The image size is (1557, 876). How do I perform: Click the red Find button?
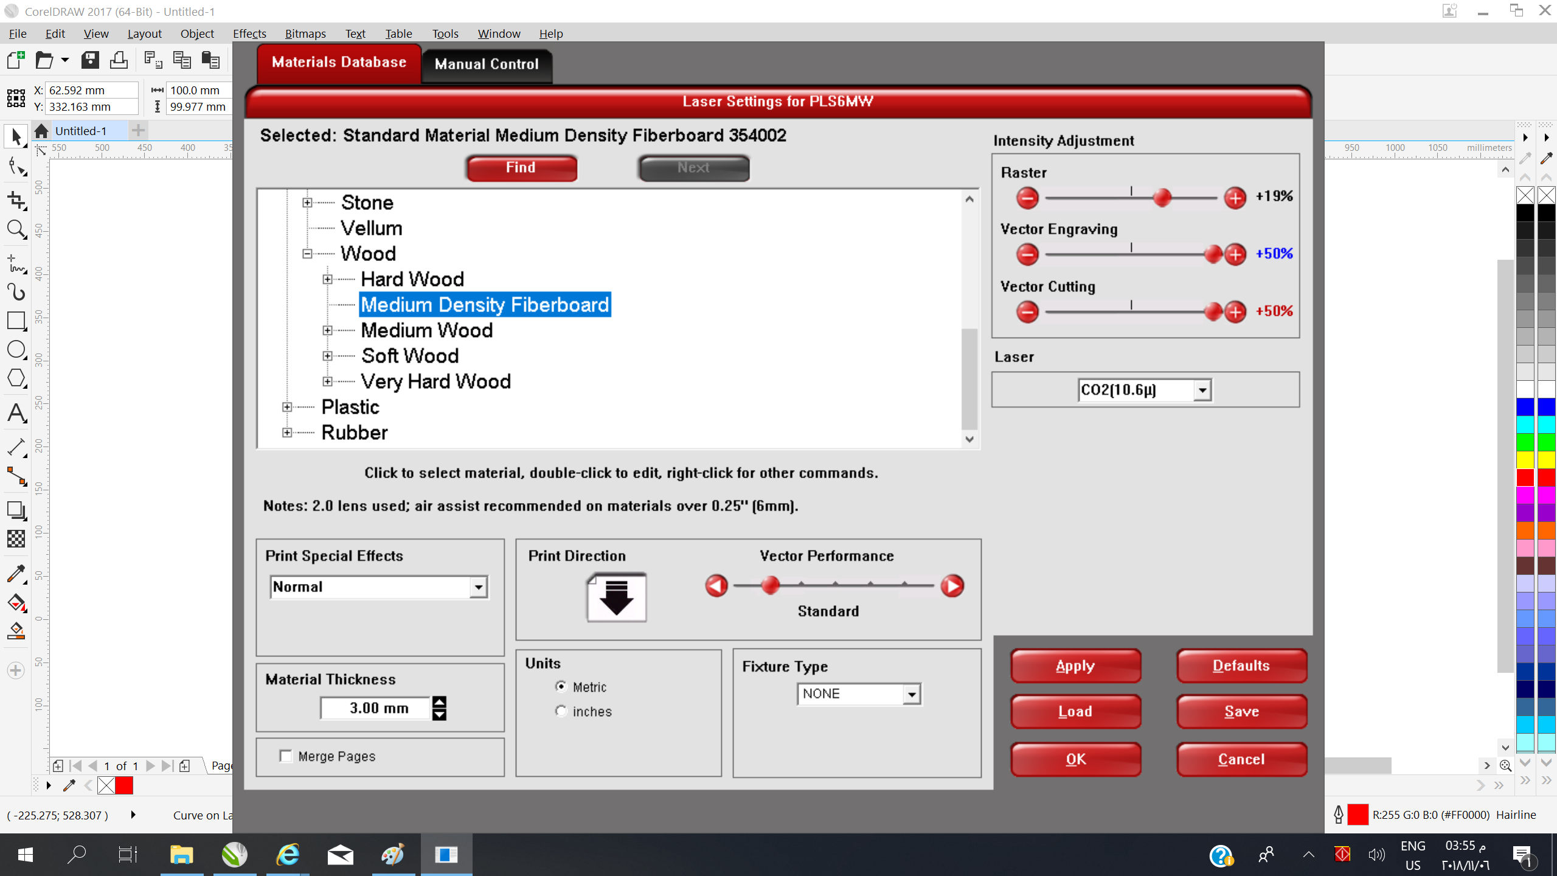click(x=521, y=168)
